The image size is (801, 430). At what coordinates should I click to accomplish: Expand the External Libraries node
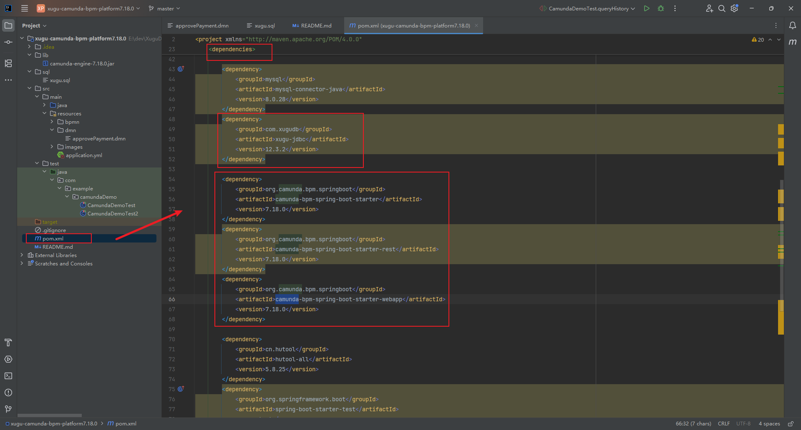(x=22, y=255)
